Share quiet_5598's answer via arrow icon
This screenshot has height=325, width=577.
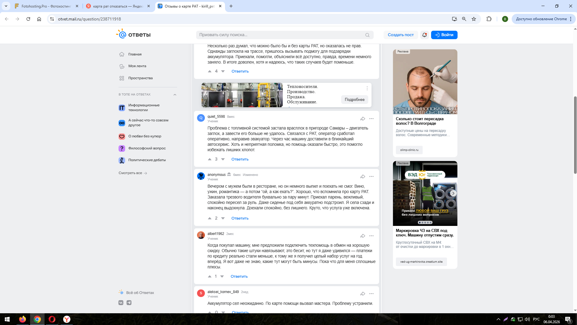363,119
